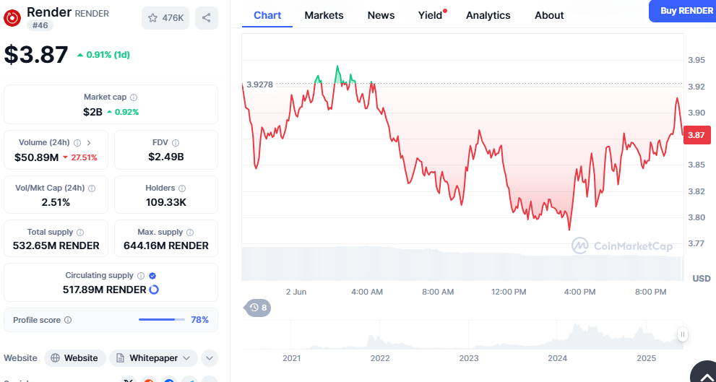Open the chart events history badge
716x382 pixels.
258,308
